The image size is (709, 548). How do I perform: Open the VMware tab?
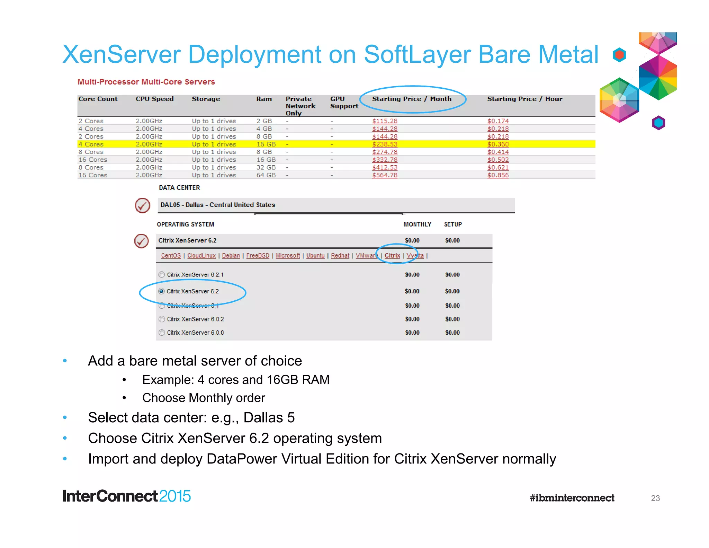point(367,256)
